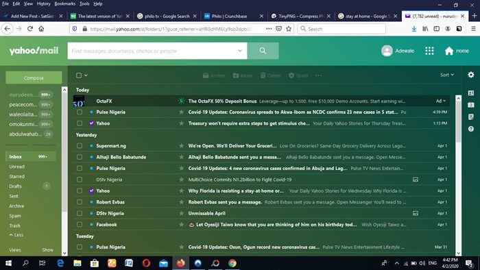Open Firefox downloads arrow
The height and width of the screenshot is (270, 480).
tap(414, 29)
